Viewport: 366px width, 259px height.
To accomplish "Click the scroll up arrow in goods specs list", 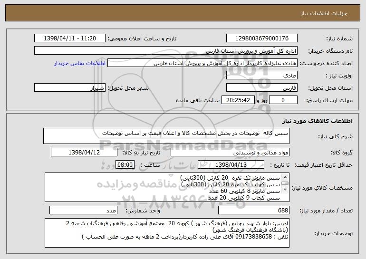I will pyautogui.click(x=285, y=177).
